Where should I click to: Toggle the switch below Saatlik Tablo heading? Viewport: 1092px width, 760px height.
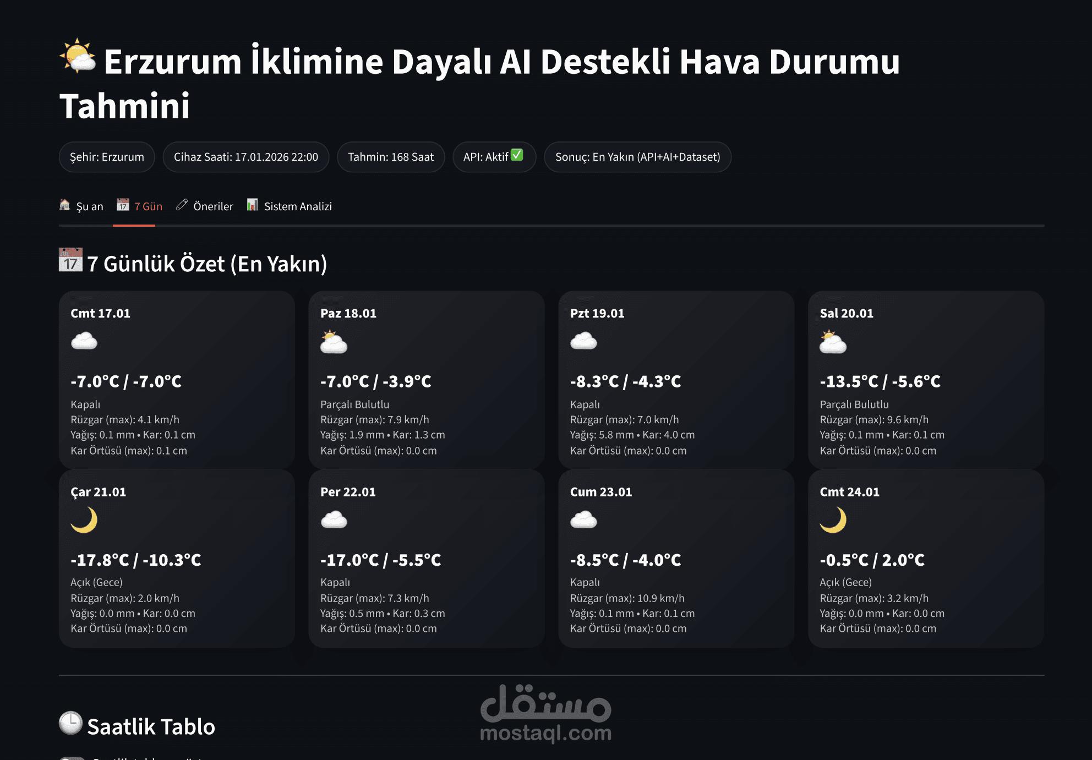(x=72, y=758)
